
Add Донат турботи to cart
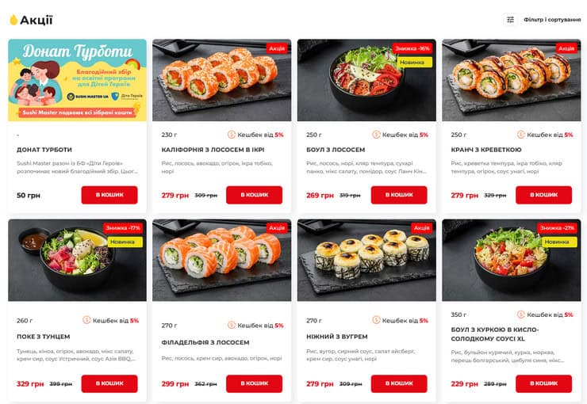pos(109,195)
